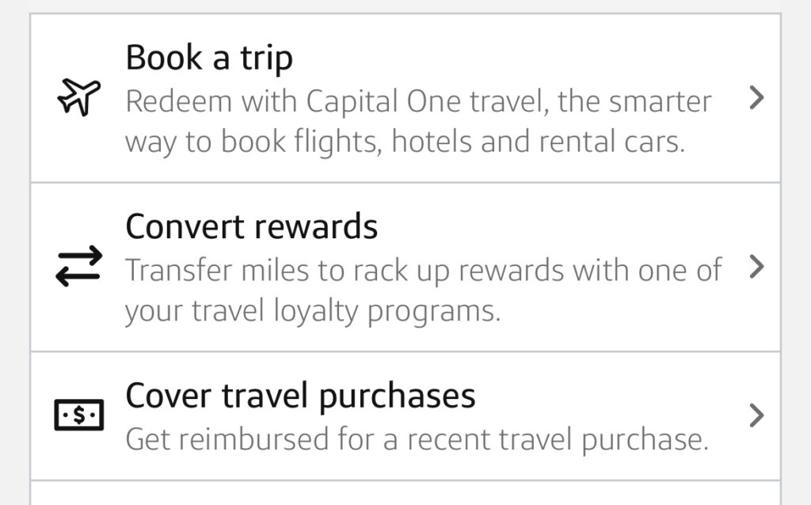The height and width of the screenshot is (505, 811).
Task: Select the Book a trip heading
Action: (209, 58)
